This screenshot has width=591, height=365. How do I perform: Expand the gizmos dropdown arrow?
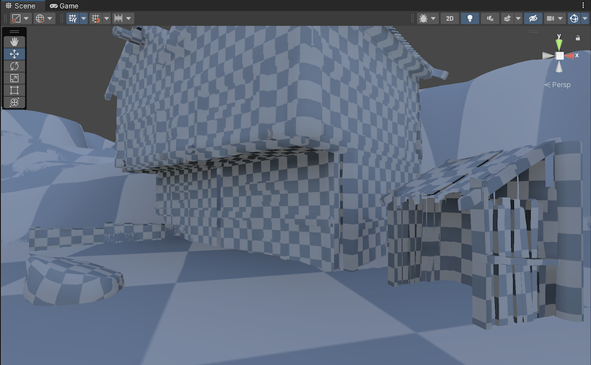point(584,19)
